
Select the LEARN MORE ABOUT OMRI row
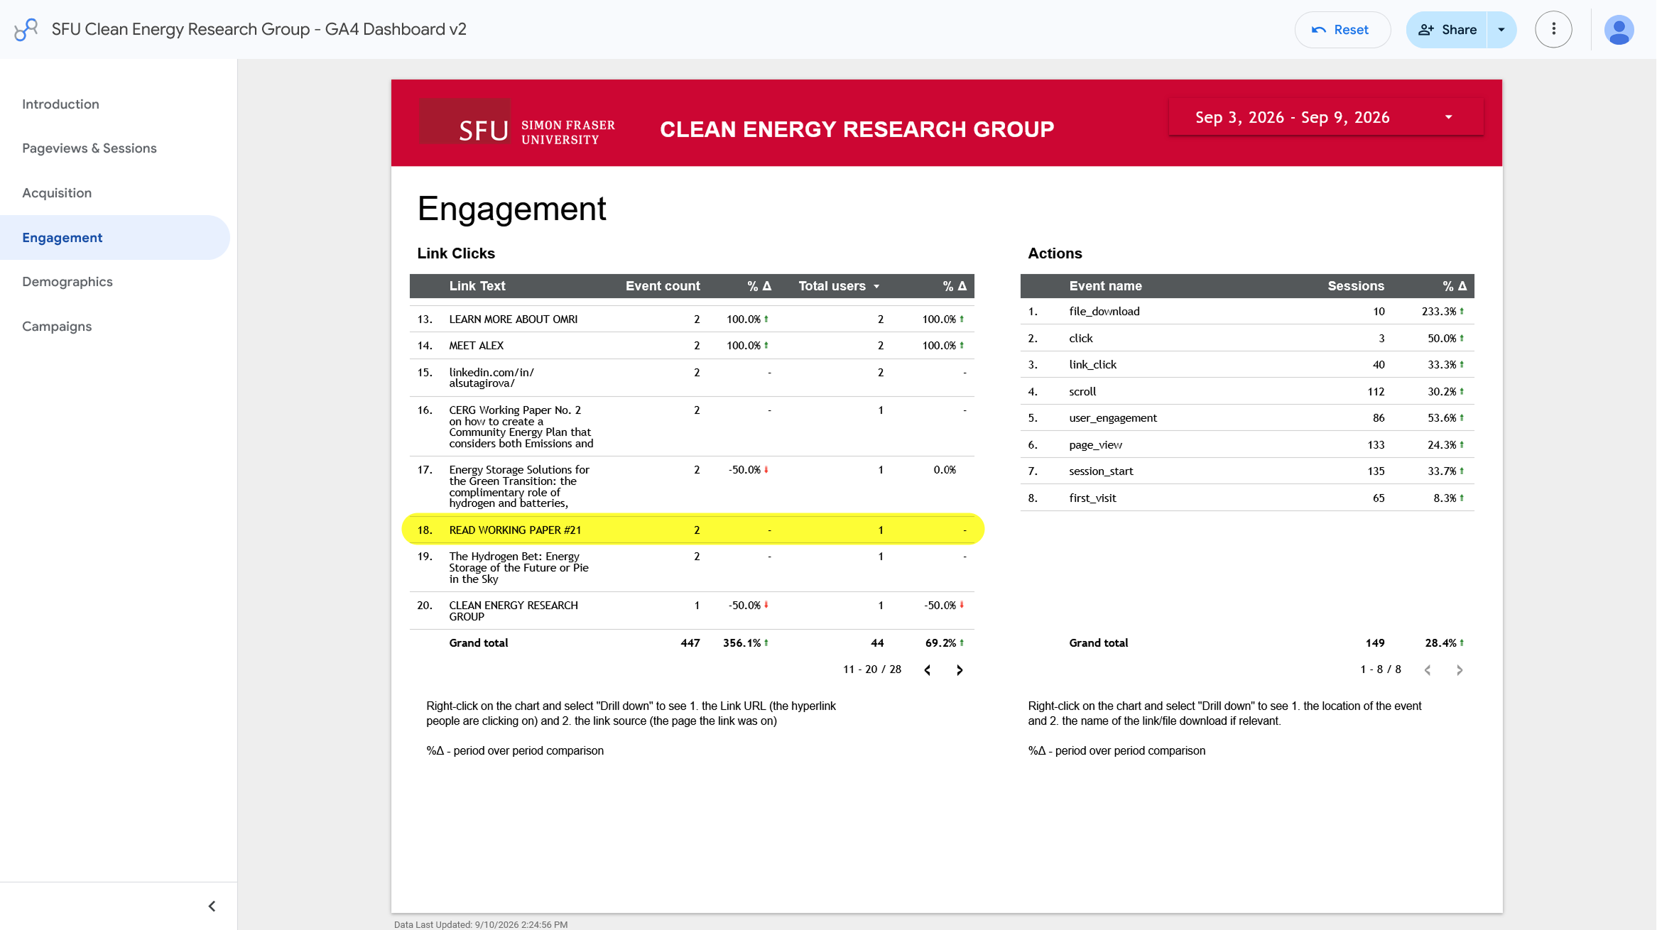[692, 319]
